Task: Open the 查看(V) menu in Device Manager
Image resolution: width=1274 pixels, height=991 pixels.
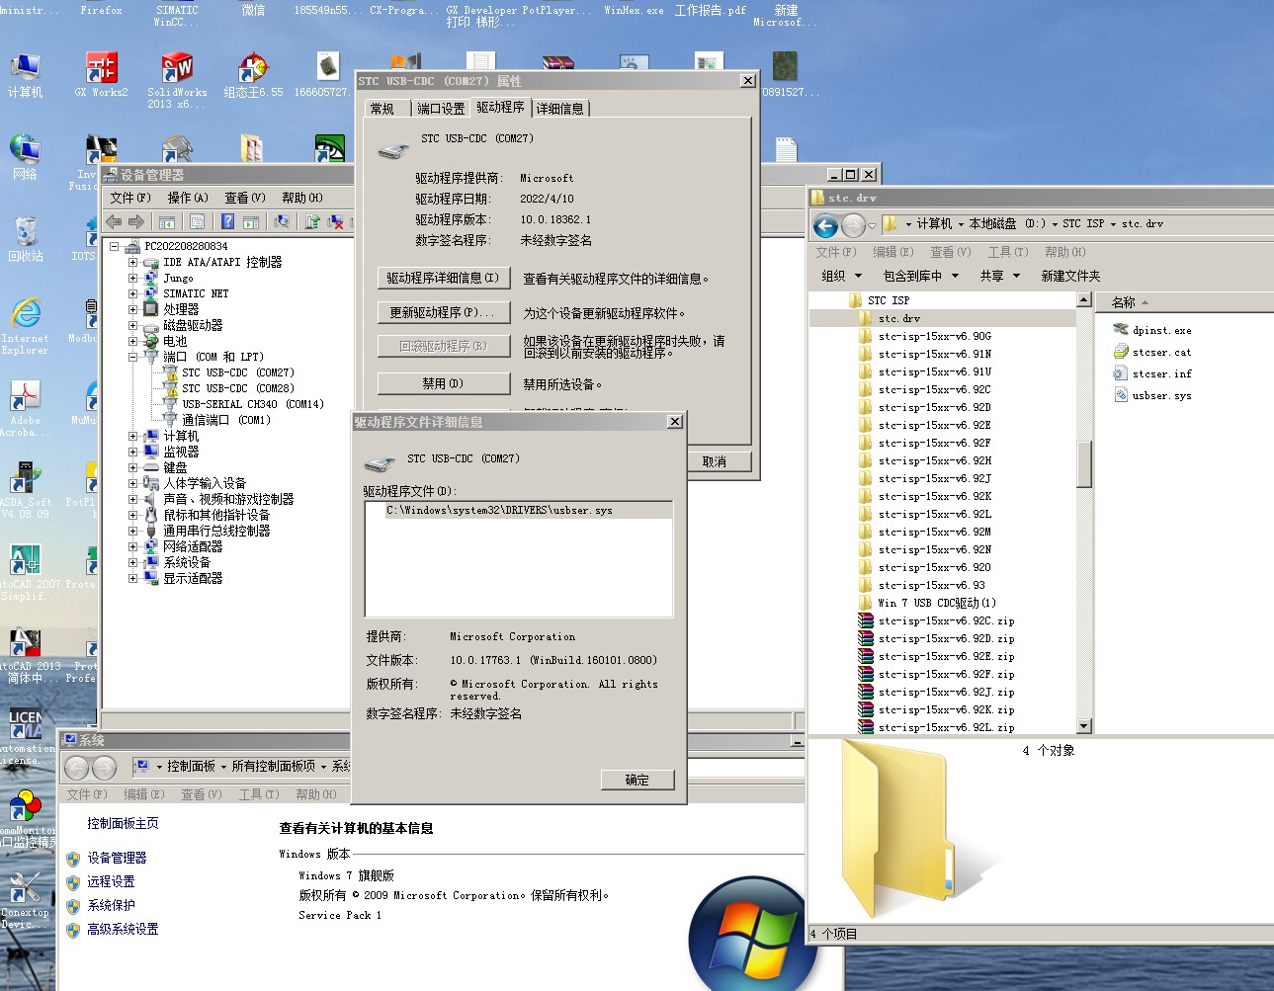Action: click(245, 198)
